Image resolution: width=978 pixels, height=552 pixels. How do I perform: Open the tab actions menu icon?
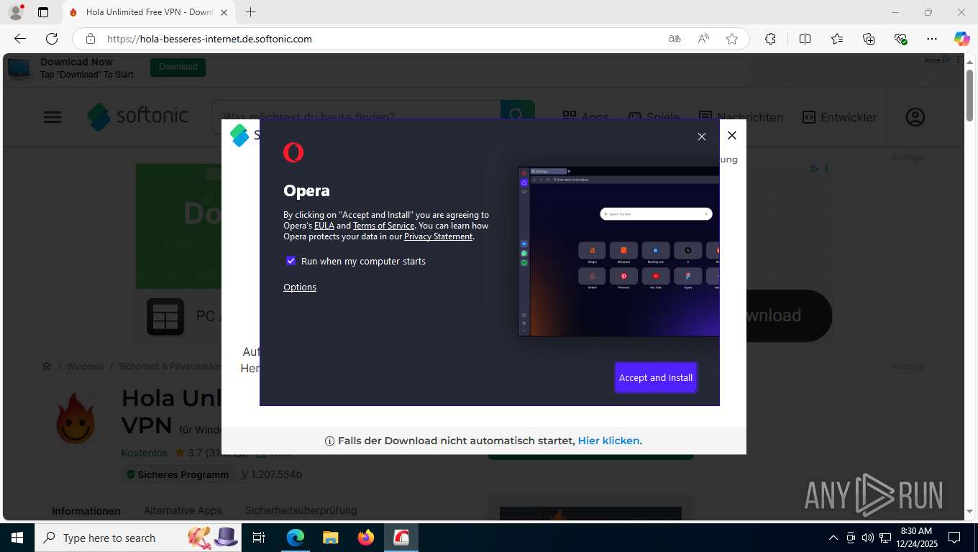coord(43,12)
